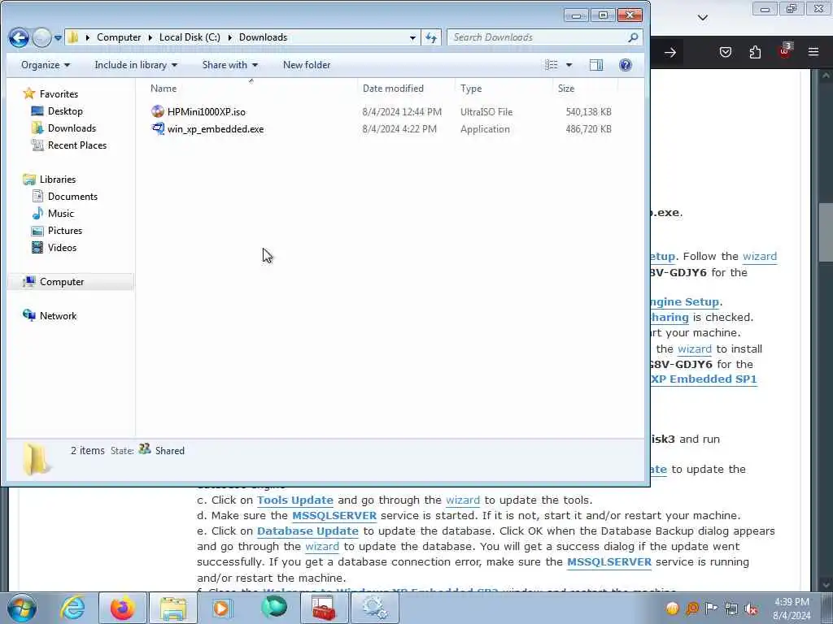833x624 pixels.
Task: Open the Music library
Action: (60, 214)
